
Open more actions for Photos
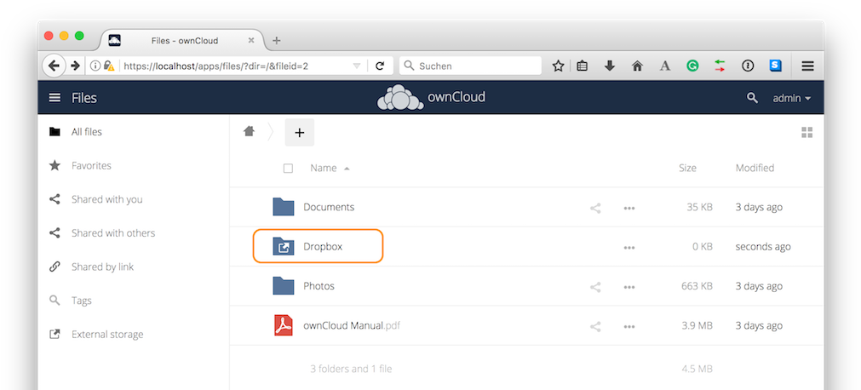point(629,287)
